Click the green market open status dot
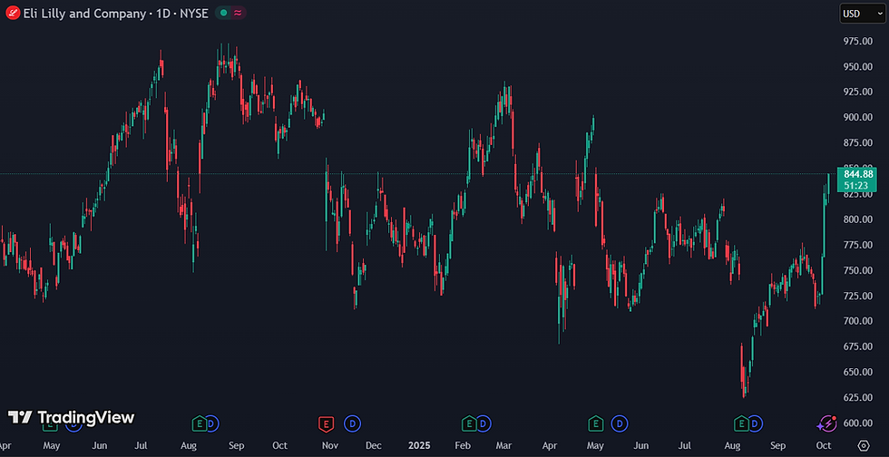889x457 pixels. (224, 13)
